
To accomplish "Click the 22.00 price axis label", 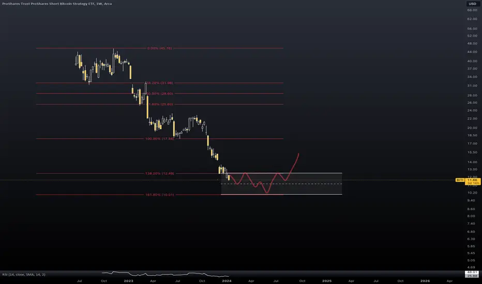I will coord(472,119).
